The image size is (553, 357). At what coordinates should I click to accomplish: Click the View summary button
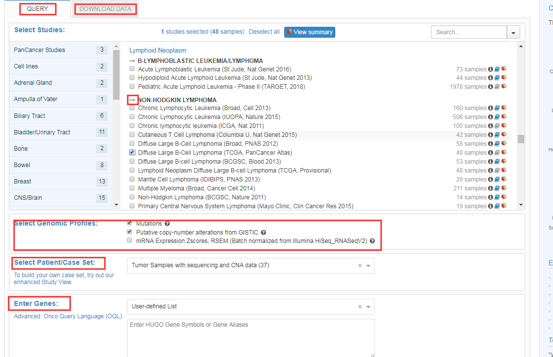309,32
